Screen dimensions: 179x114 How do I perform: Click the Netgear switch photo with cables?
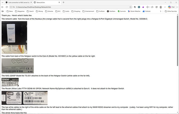(14, 37)
